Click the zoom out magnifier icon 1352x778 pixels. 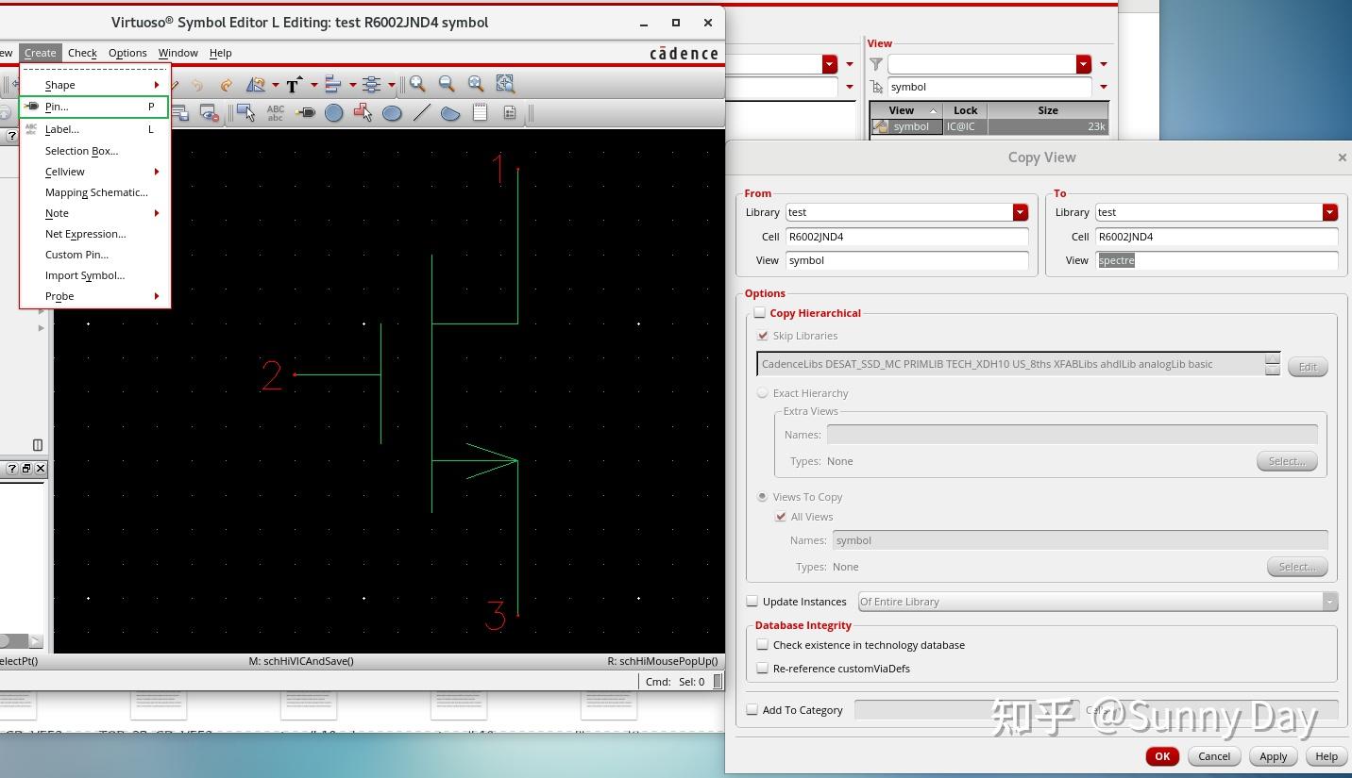coord(447,85)
